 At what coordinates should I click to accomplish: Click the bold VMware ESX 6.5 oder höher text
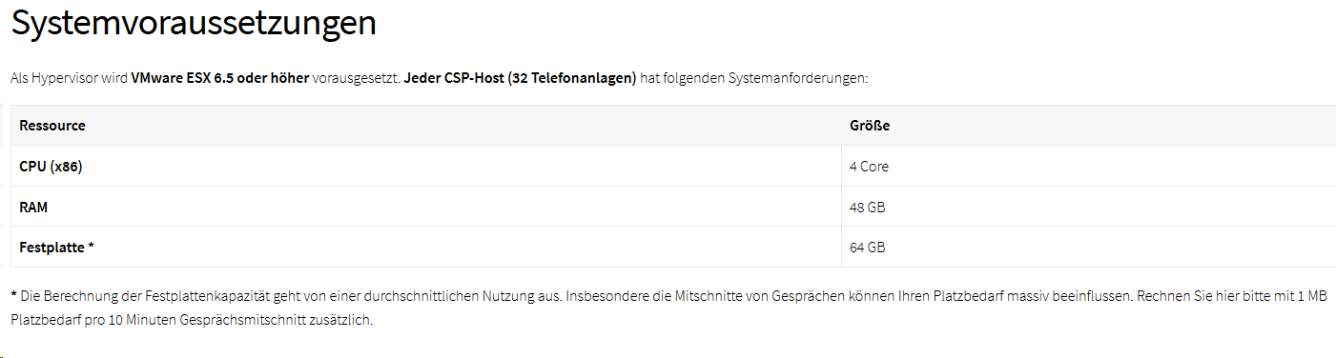(219, 78)
